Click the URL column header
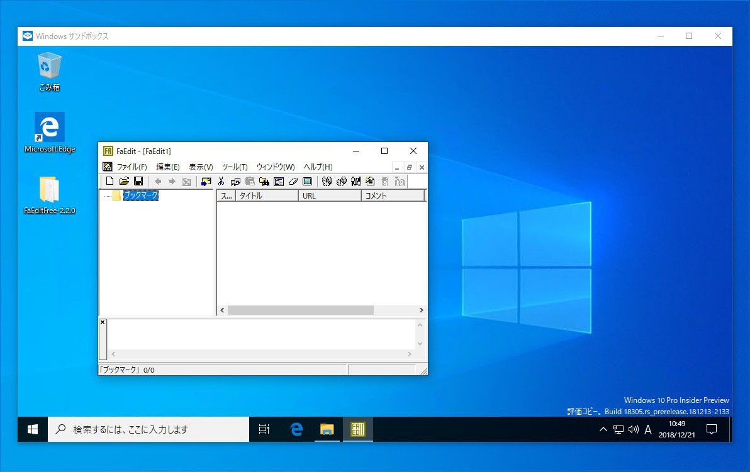Image resolution: width=750 pixels, height=472 pixels. point(330,196)
